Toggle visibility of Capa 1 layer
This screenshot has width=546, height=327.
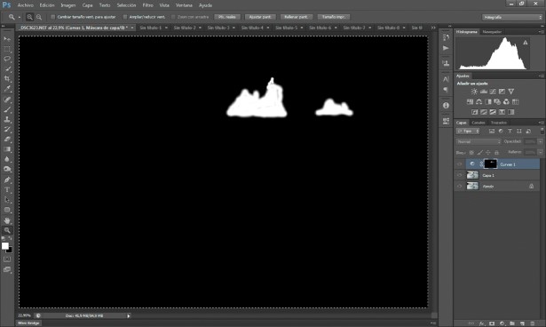459,175
